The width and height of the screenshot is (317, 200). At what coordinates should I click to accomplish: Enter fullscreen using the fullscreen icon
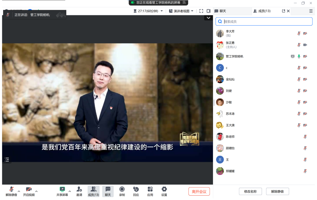pos(201,11)
